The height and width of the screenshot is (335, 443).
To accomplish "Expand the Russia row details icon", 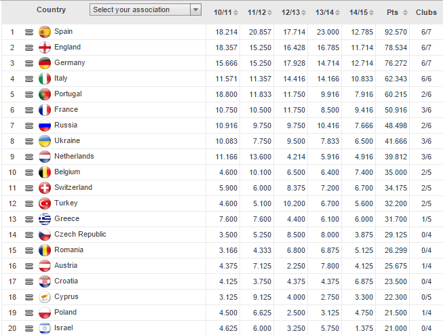I will tap(29, 125).
